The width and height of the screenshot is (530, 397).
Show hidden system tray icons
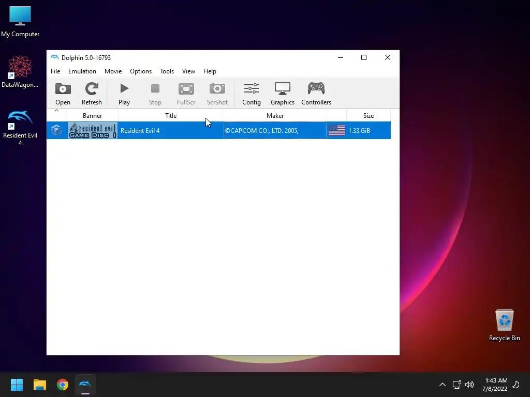click(442, 385)
